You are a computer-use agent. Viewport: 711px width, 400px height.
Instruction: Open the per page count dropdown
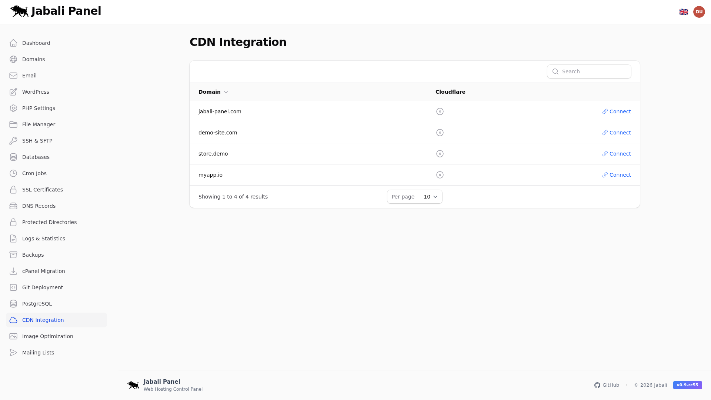430,197
